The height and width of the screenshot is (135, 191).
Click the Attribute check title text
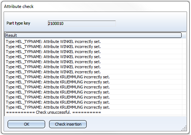coord(19,6)
